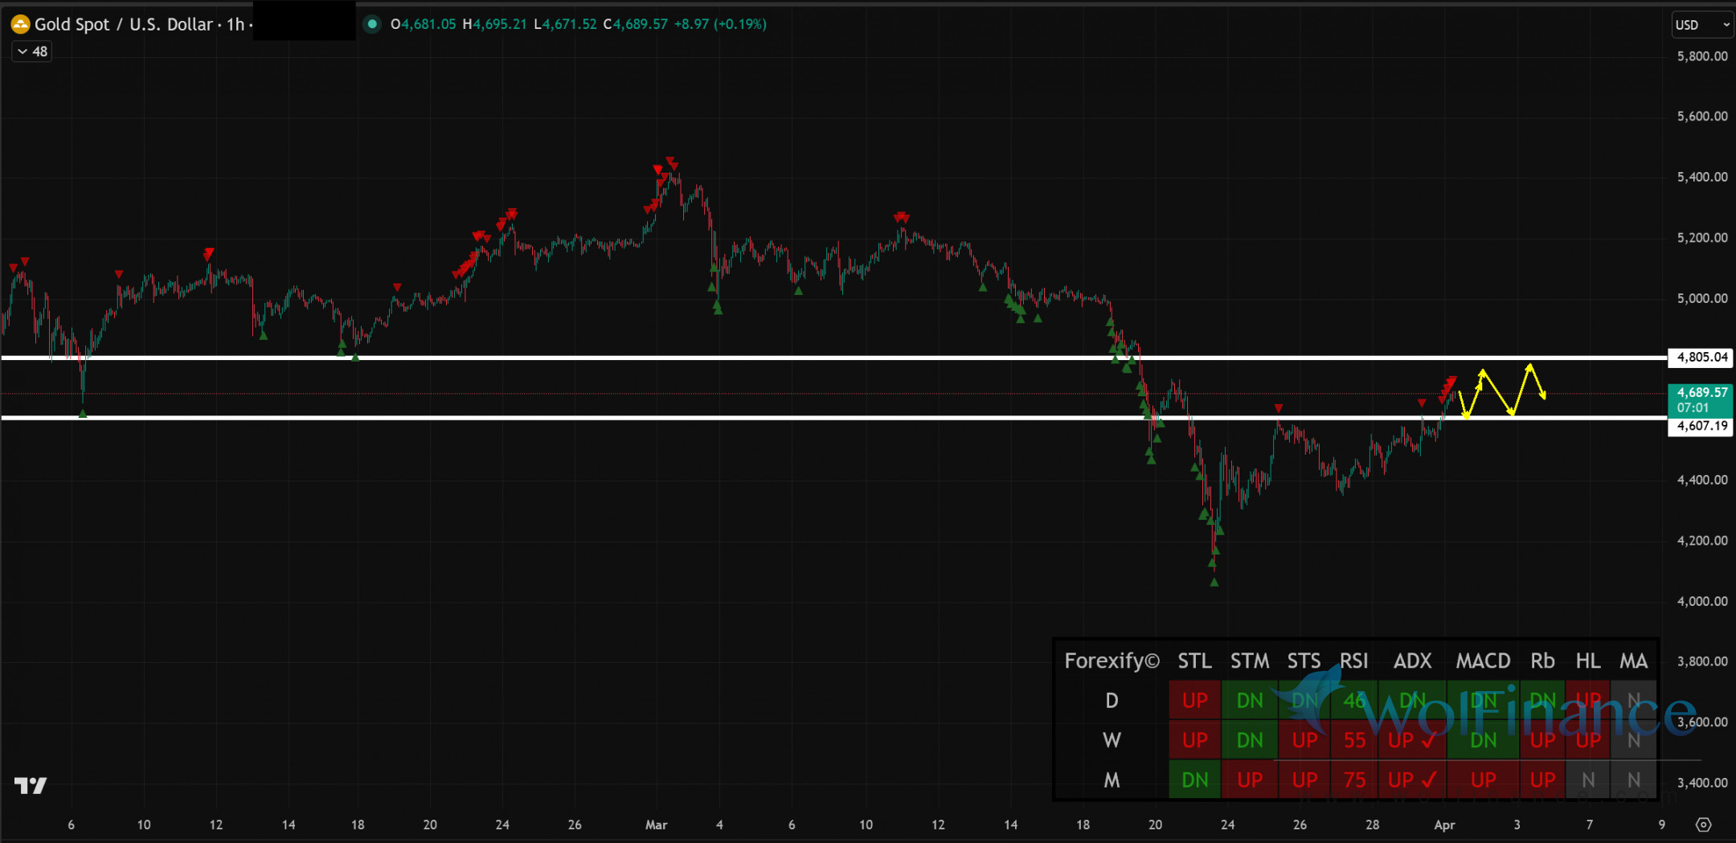Click the Forexify© table header label
The image size is (1736, 843).
[1112, 661]
